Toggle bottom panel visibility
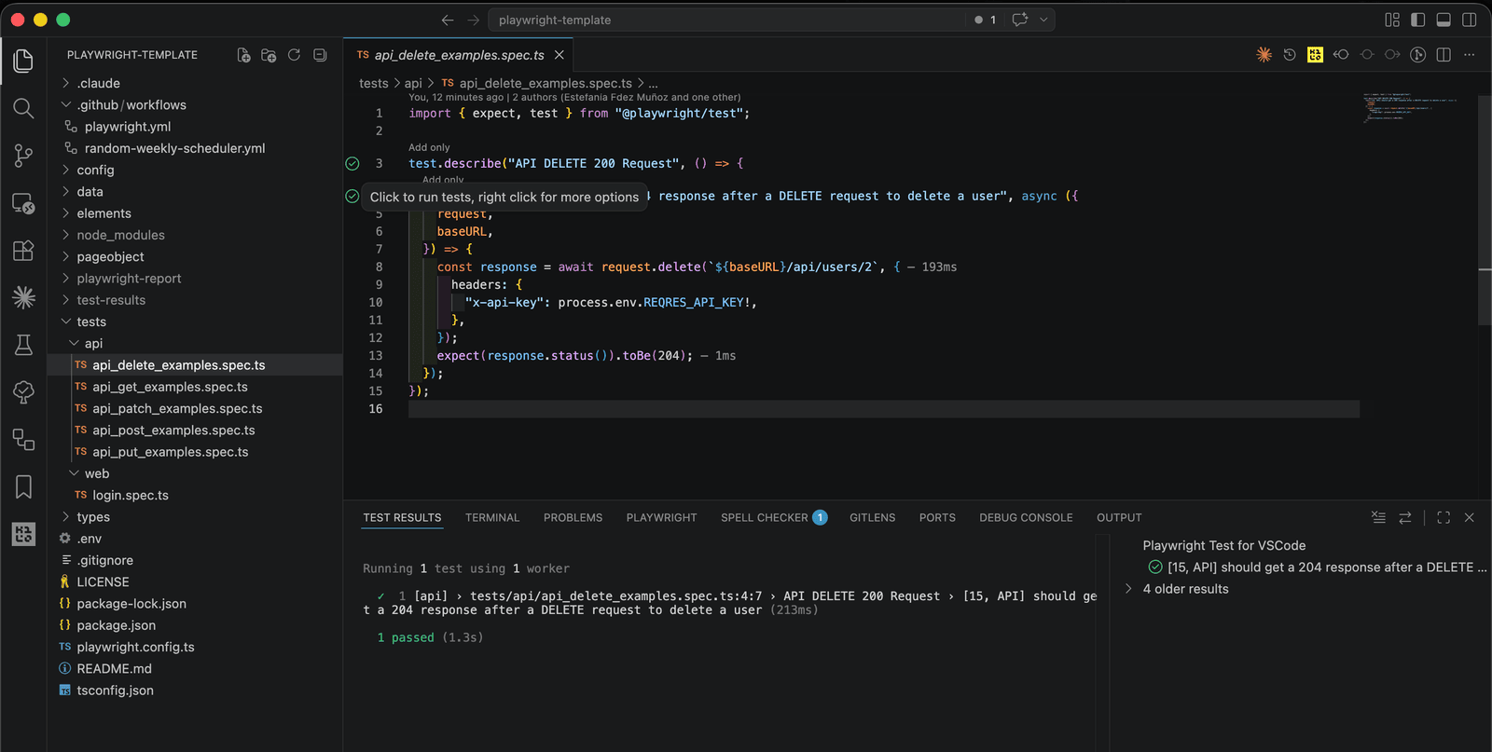 coord(1444,20)
